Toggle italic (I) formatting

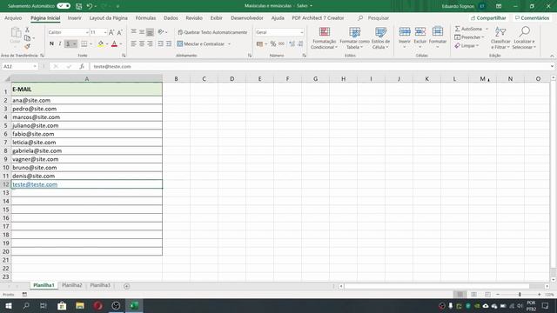pos(60,43)
